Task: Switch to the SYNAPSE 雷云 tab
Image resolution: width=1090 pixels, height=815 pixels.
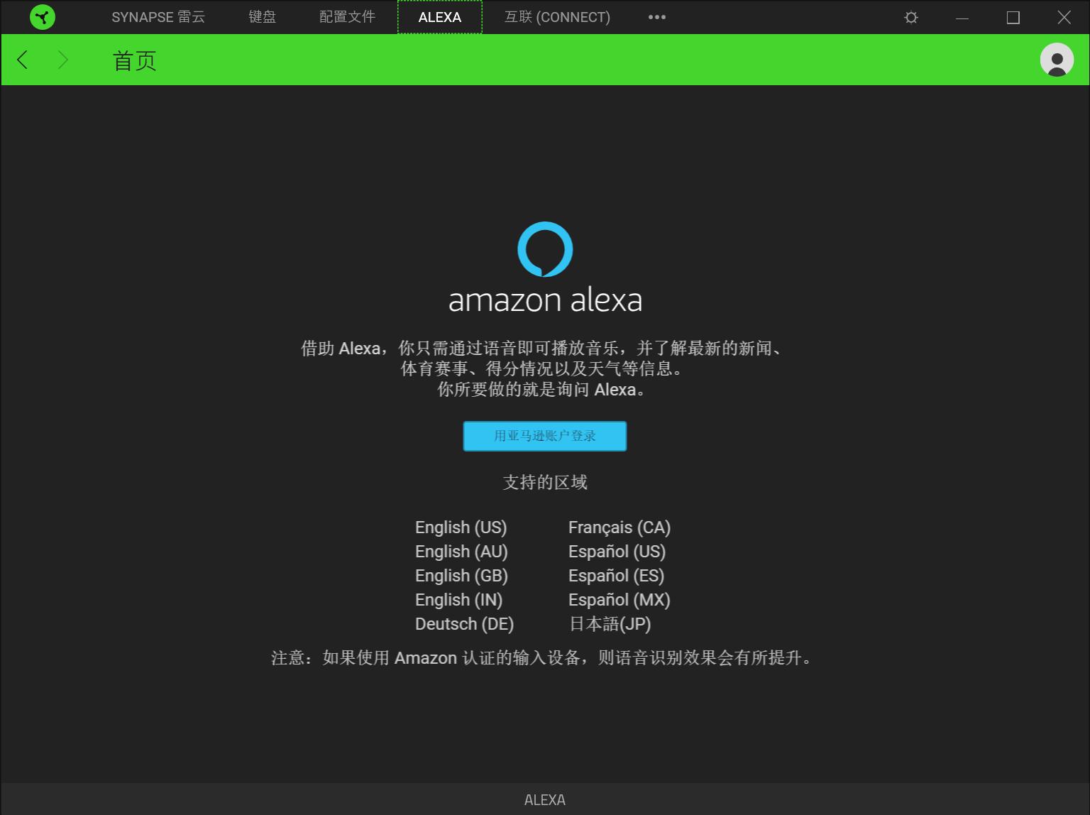Action: (158, 17)
